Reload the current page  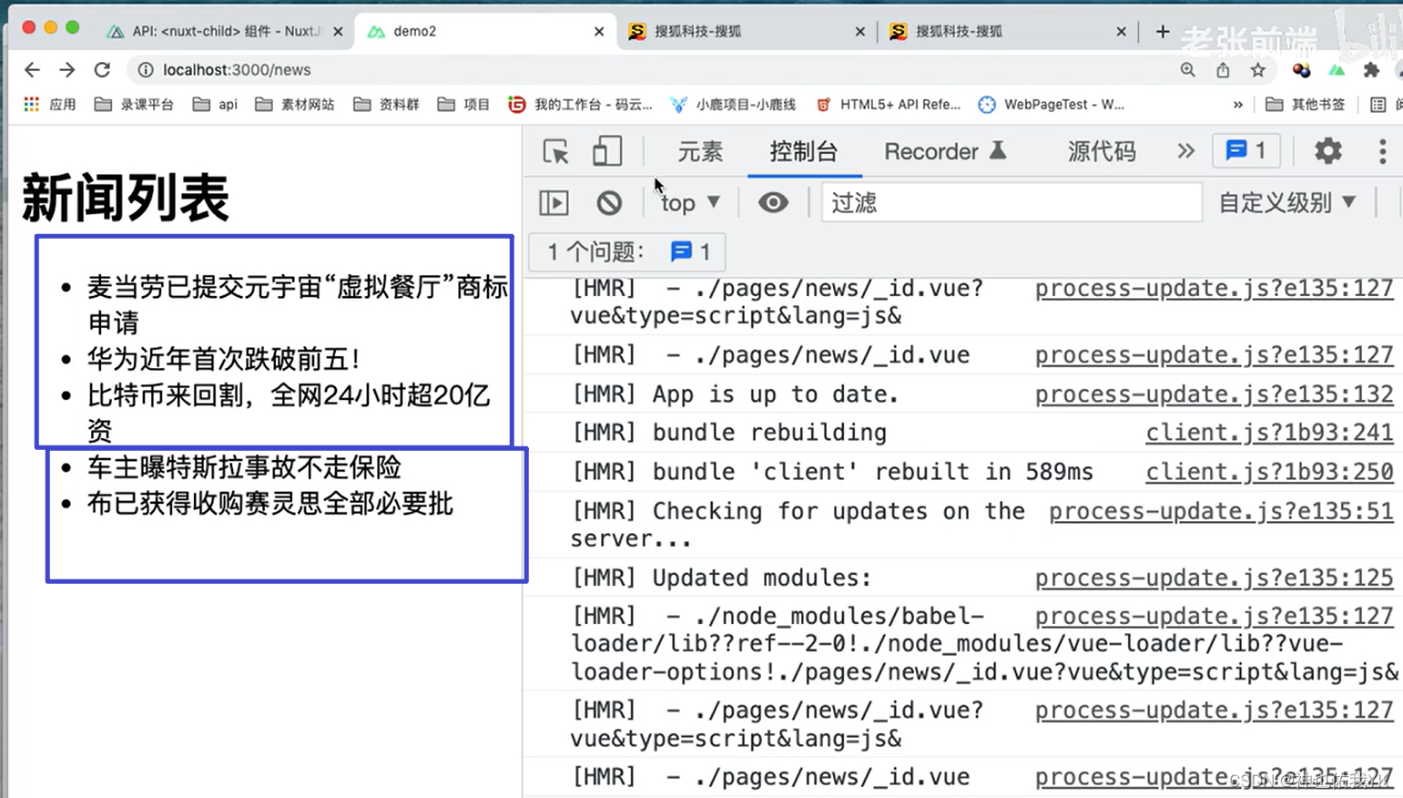coord(102,69)
